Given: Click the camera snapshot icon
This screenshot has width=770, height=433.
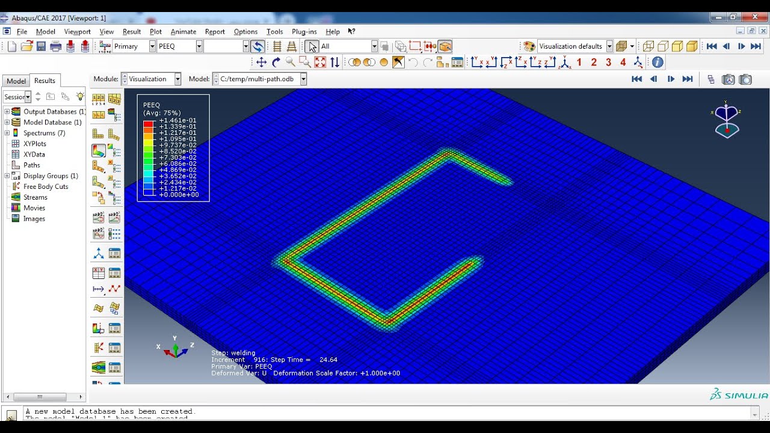Looking at the screenshot, I should pyautogui.click(x=746, y=79).
